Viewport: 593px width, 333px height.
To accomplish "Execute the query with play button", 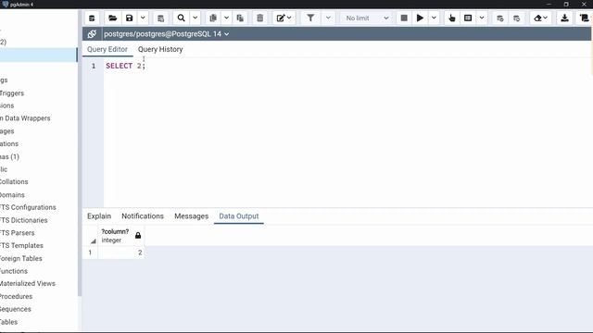I will click(420, 18).
